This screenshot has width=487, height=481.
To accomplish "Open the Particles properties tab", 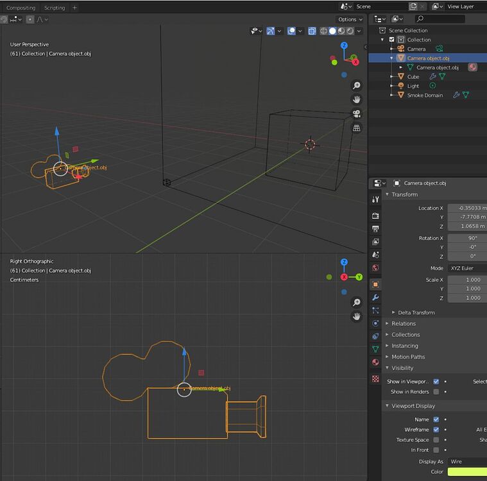I will pyautogui.click(x=375, y=310).
